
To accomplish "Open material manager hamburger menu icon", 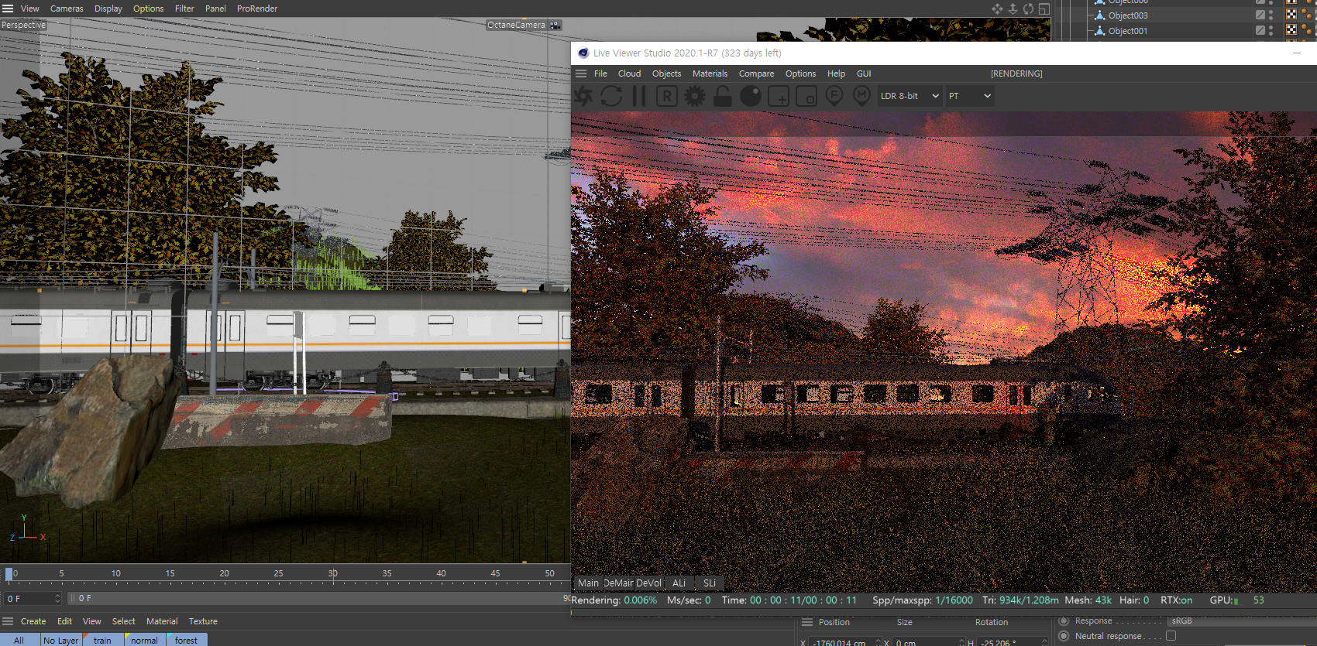I will click(x=8, y=621).
